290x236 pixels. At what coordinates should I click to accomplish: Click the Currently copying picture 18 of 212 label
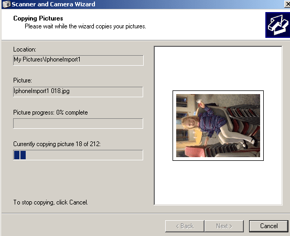[57, 144]
